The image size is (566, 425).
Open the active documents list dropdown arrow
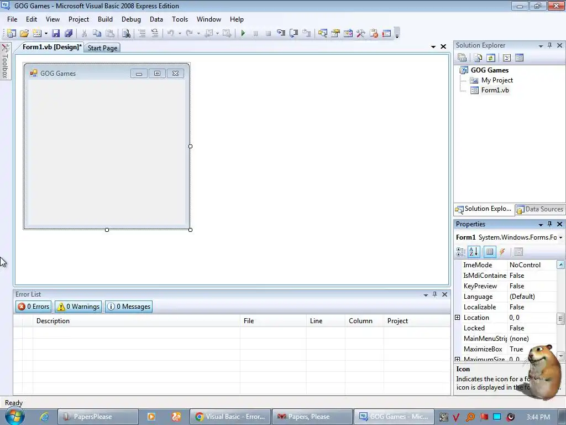[433, 47]
